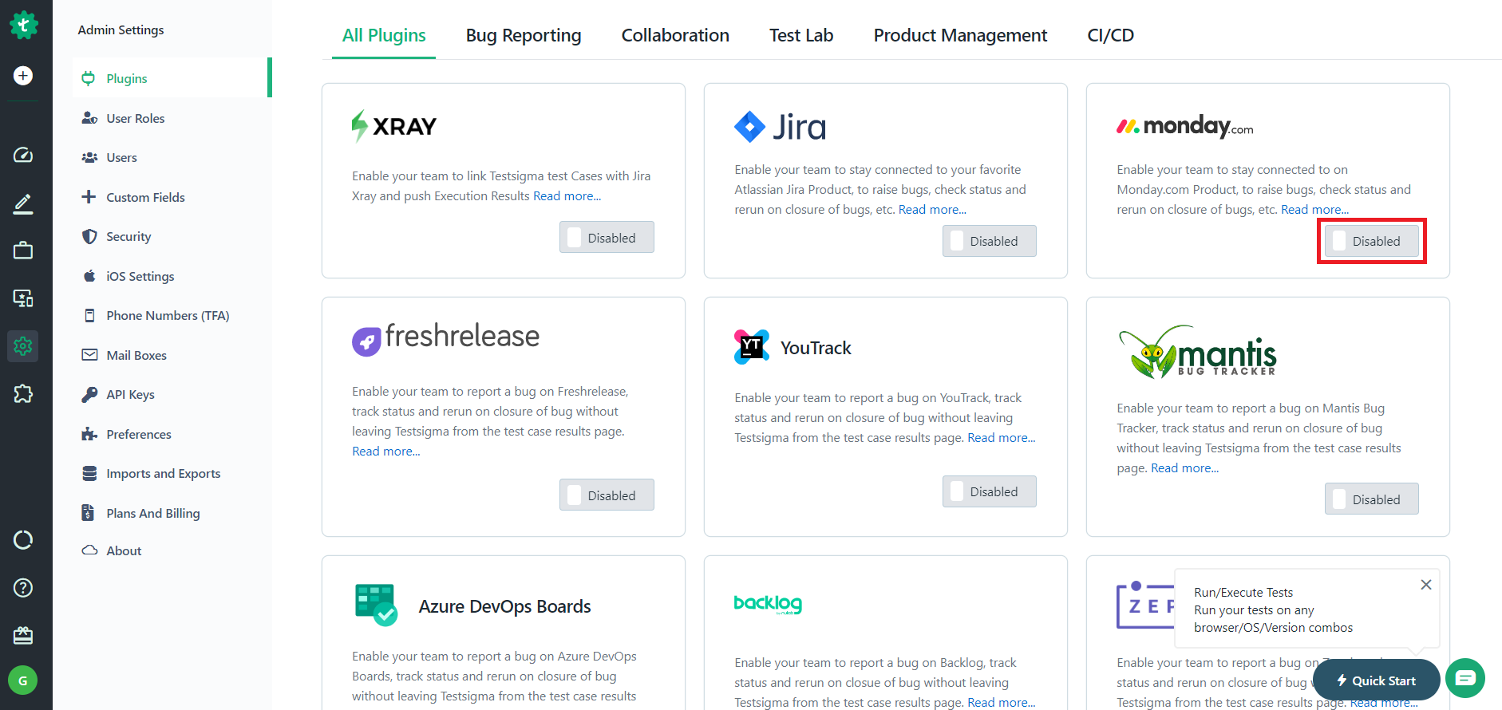Image resolution: width=1502 pixels, height=710 pixels.
Task: Close the Run/Execute Tests tooltip
Action: pos(1426,585)
